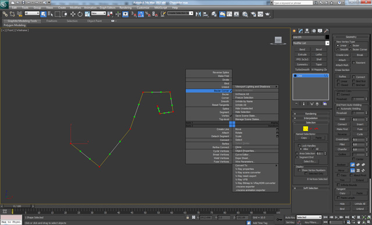The image size is (372, 225).
Task: Open the Modifiers menu
Action: (x=75, y=8)
